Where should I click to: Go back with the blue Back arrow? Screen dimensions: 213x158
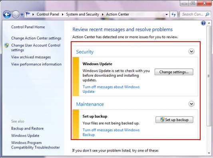pyautogui.click(x=7, y=14)
